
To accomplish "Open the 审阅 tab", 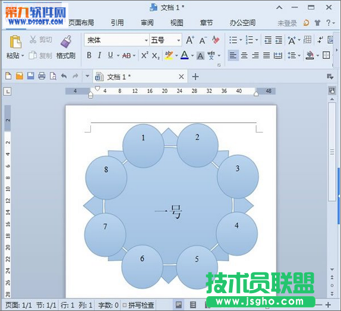I will 147,23.
